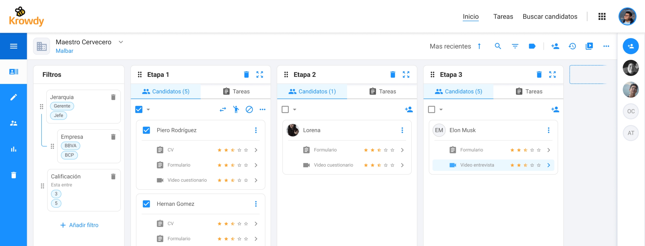Select Candidatos (1) tab in Etapa 2
The height and width of the screenshot is (246, 645).
click(x=312, y=91)
